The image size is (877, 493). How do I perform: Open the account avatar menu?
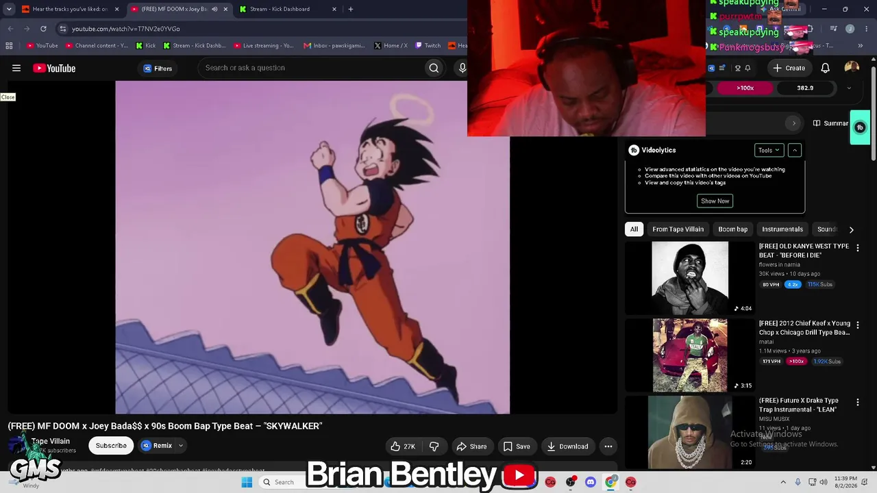click(x=852, y=67)
